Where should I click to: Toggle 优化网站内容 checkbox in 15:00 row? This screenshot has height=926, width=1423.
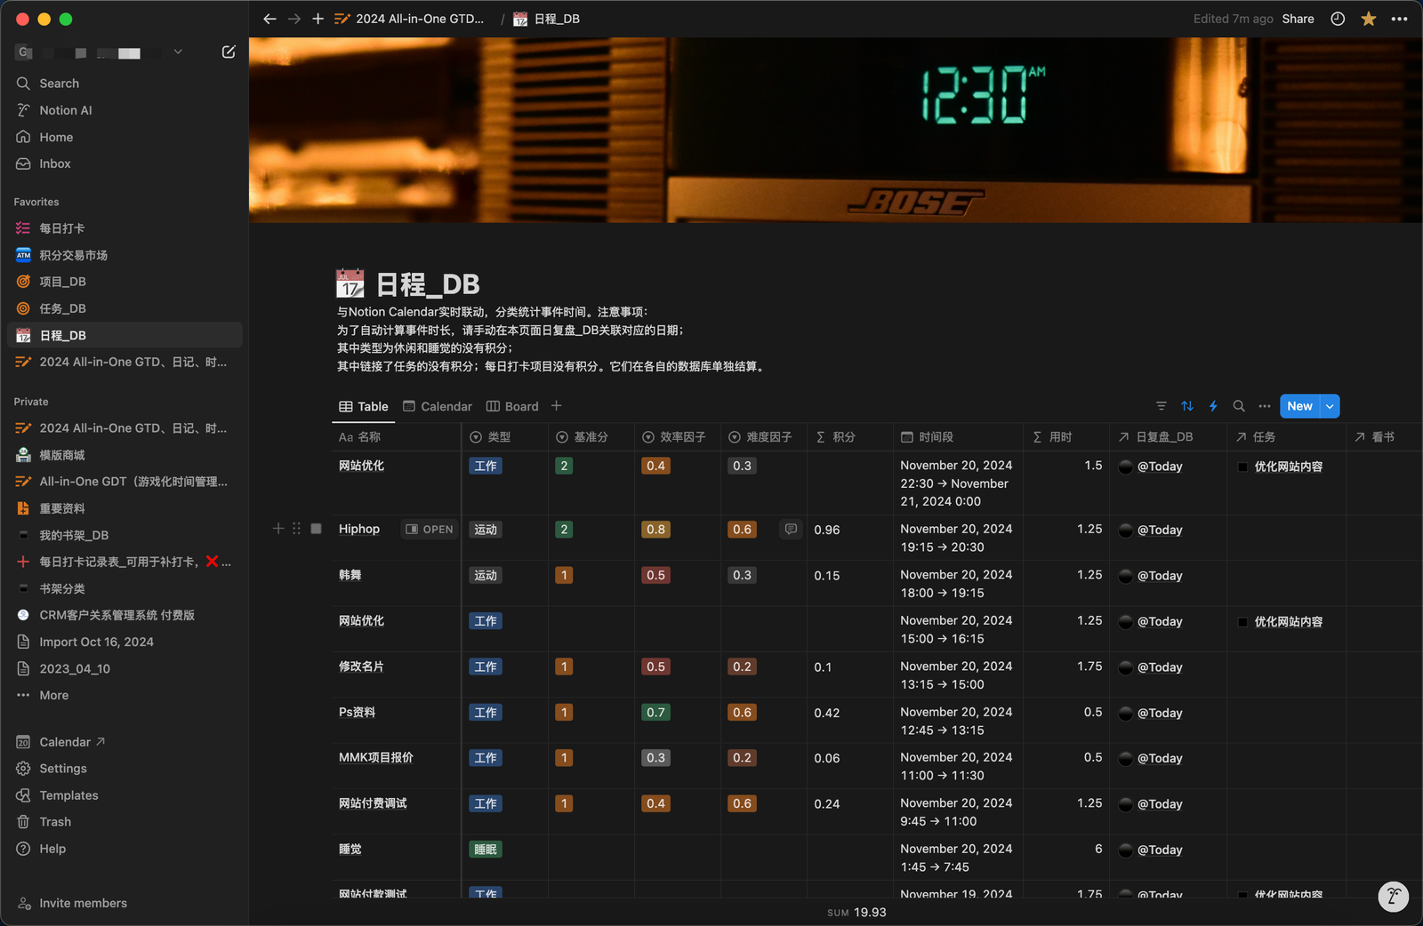coord(1242,622)
